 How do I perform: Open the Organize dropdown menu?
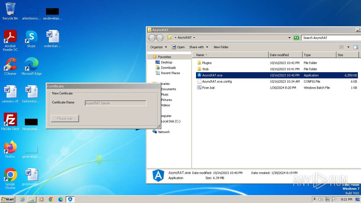click(x=159, y=47)
